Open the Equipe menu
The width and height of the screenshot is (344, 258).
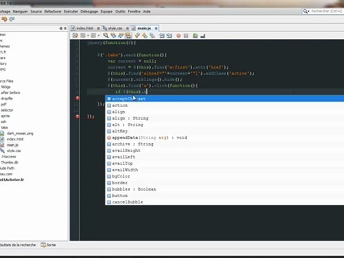point(107,11)
